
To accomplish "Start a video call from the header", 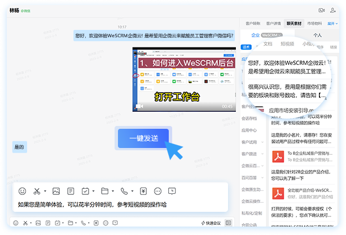I will pos(322,10).
